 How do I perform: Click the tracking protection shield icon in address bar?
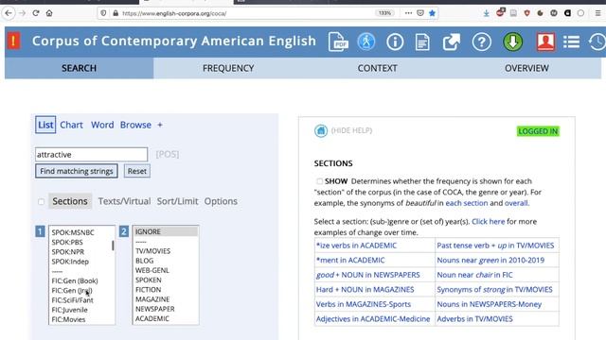[x=103, y=13]
